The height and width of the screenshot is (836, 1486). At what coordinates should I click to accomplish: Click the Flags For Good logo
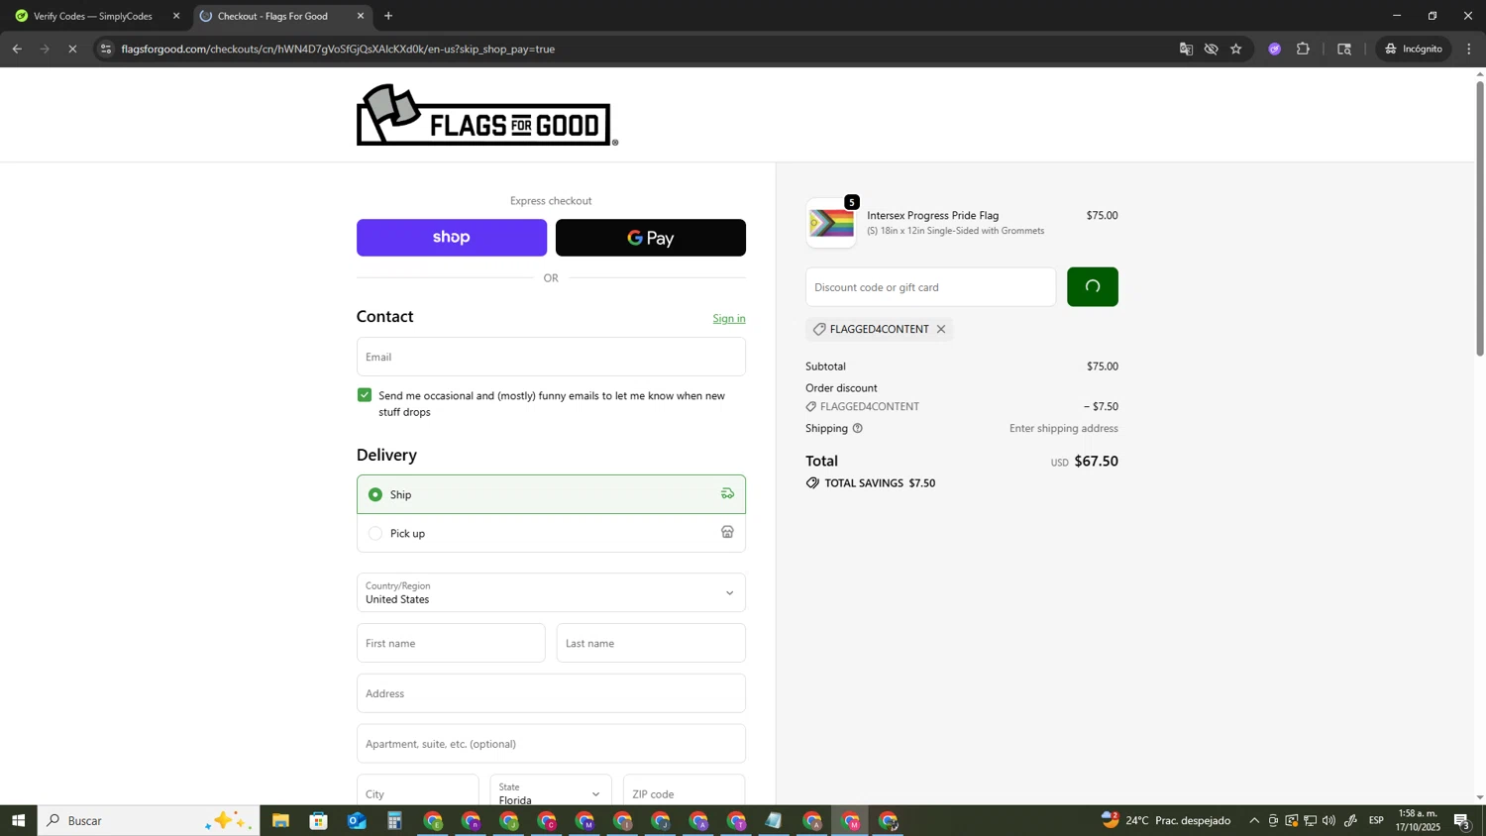(486, 115)
